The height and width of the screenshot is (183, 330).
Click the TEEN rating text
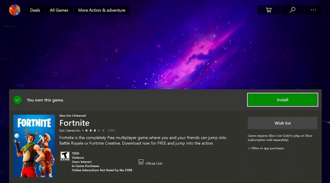coord(75,153)
